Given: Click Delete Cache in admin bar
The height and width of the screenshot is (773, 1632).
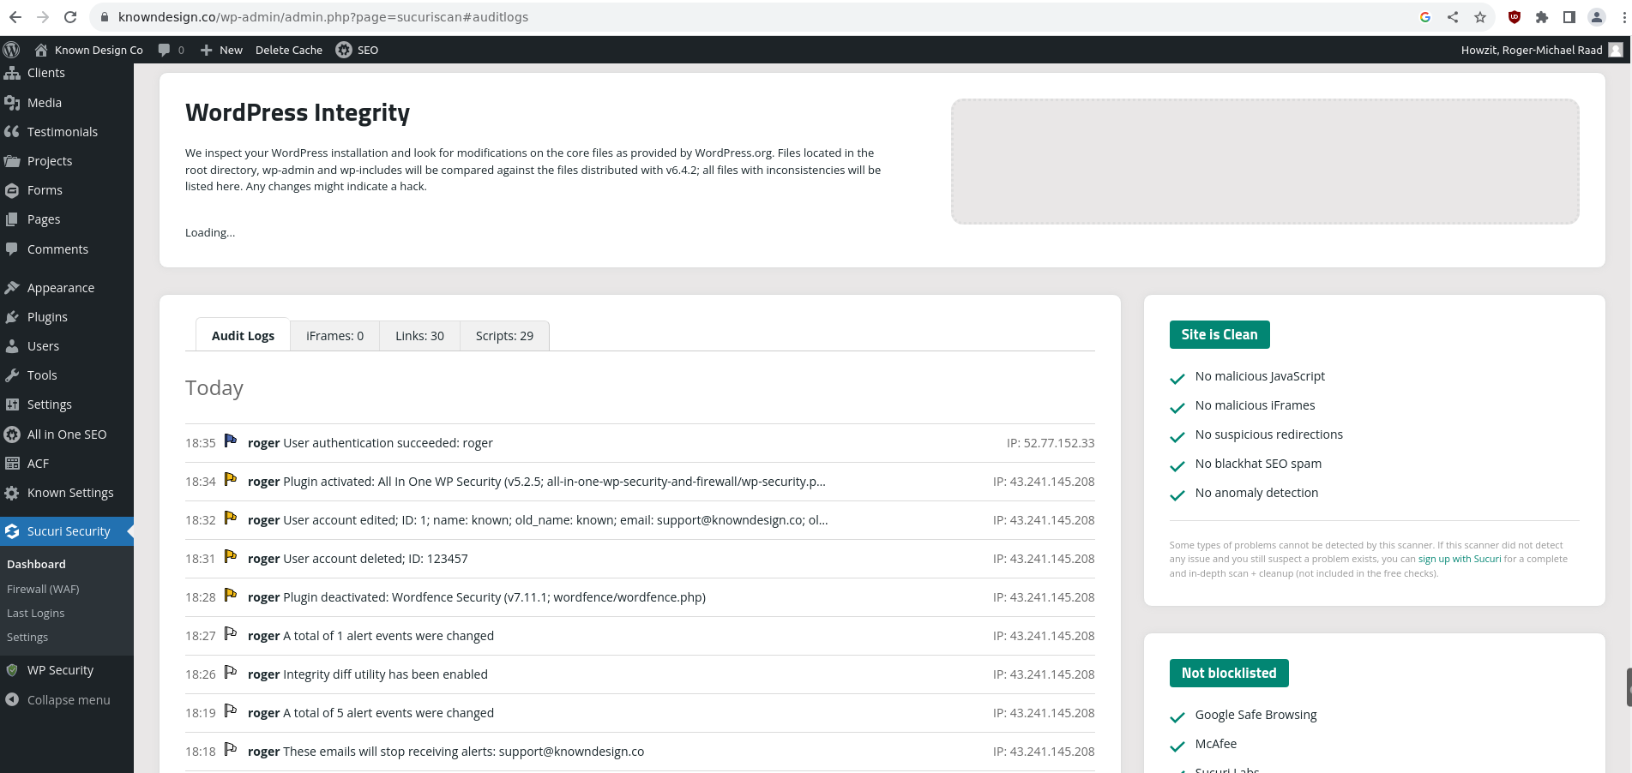Looking at the screenshot, I should 289,50.
